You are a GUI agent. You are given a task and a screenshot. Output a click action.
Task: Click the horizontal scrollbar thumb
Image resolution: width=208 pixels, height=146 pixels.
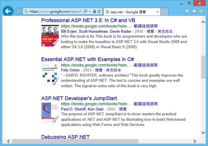tap(75, 141)
